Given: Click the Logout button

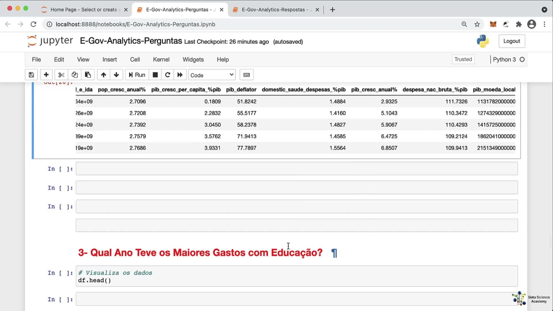Looking at the screenshot, I should (x=512, y=41).
